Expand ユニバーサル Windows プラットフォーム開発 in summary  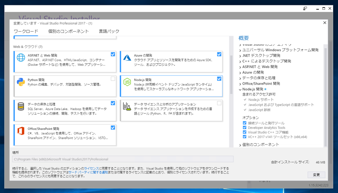(x=240, y=50)
